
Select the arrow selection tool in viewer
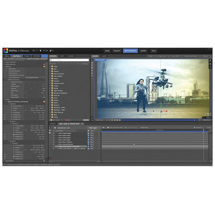coord(92,60)
